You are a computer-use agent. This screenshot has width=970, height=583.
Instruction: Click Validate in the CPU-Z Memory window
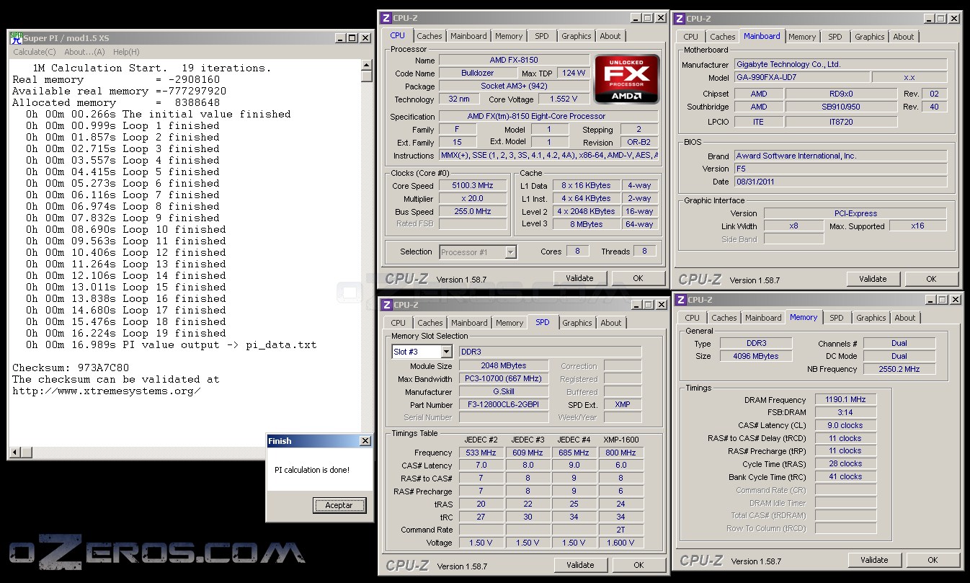[874, 560]
